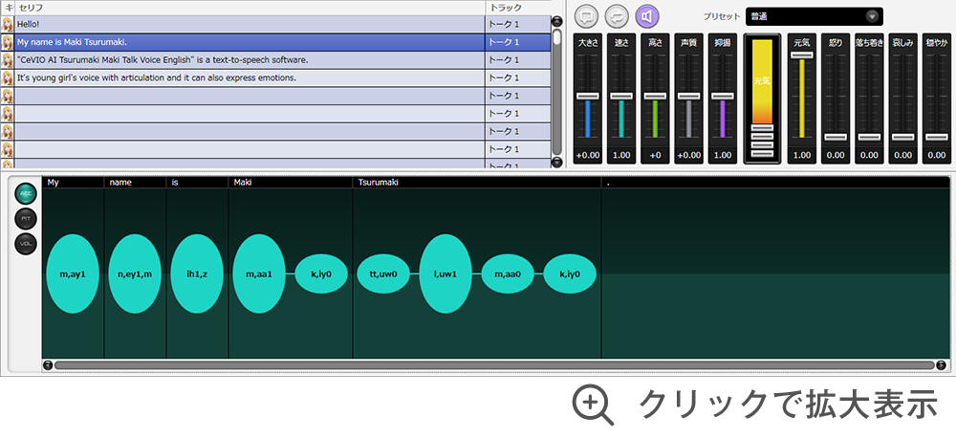Click the line list scroll-down arrow

click(556, 162)
